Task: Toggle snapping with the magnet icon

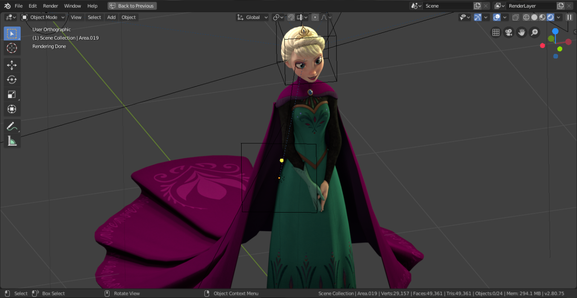Action: click(x=291, y=17)
